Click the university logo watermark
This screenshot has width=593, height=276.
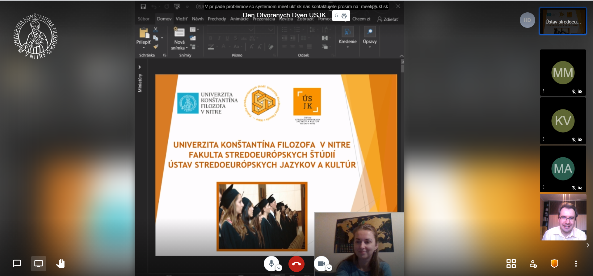coord(35,36)
